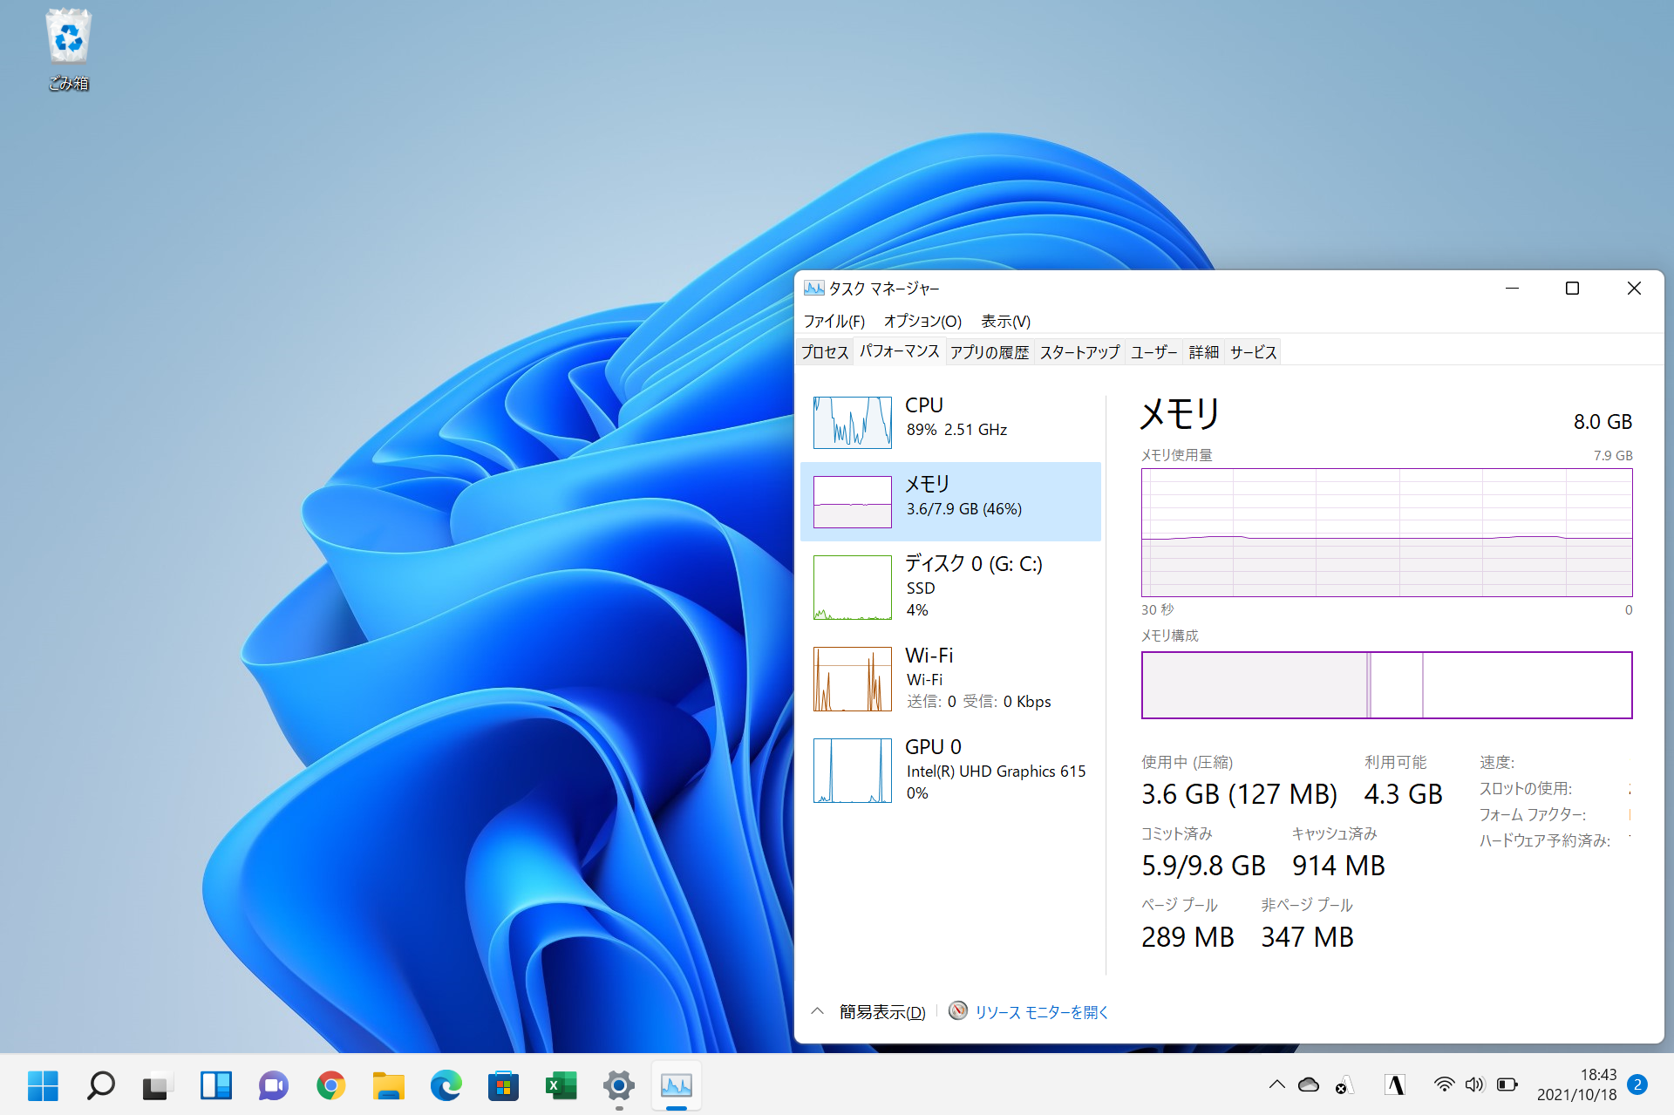Open the Windows Start menu
Viewport: 1674px width, 1115px height.
coord(43,1085)
